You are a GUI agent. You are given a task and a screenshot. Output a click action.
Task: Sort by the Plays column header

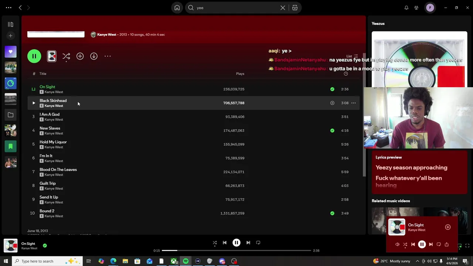[x=240, y=74]
